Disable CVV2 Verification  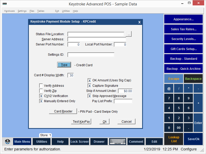point(41,96)
